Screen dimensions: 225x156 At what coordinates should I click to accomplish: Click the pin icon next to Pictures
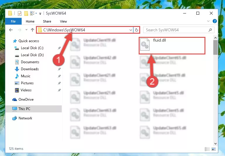tap(59, 83)
